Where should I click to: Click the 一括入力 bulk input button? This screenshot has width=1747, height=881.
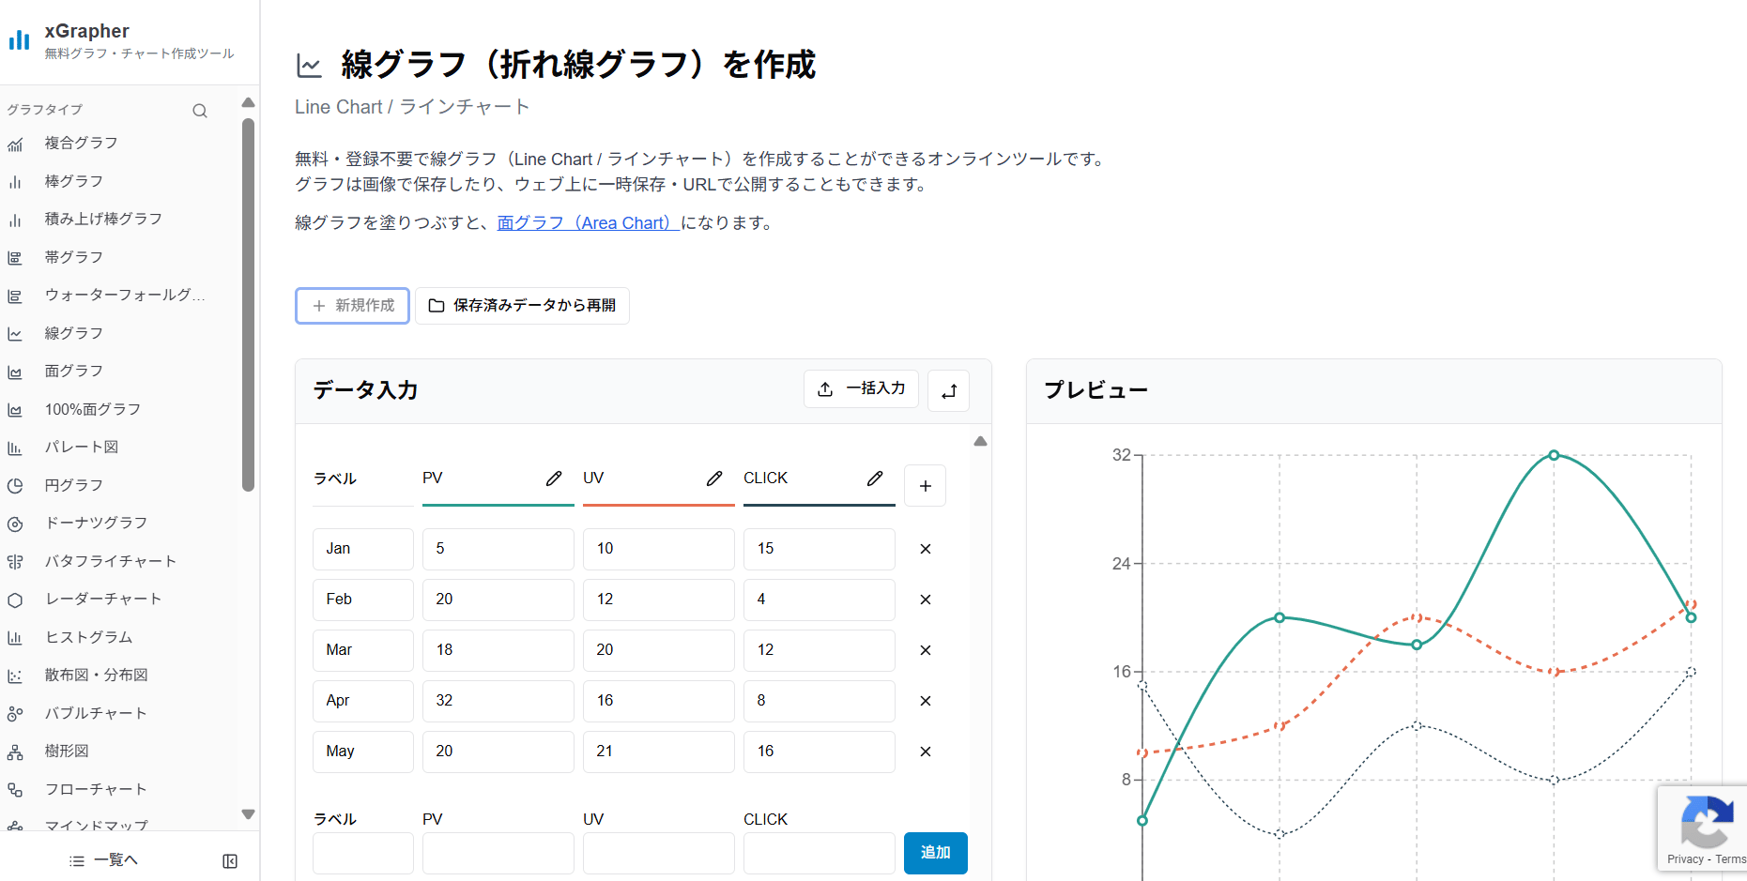tap(860, 388)
